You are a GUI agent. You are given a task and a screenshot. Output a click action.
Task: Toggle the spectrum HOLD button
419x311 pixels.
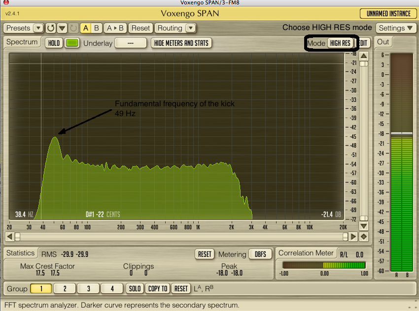54,43
